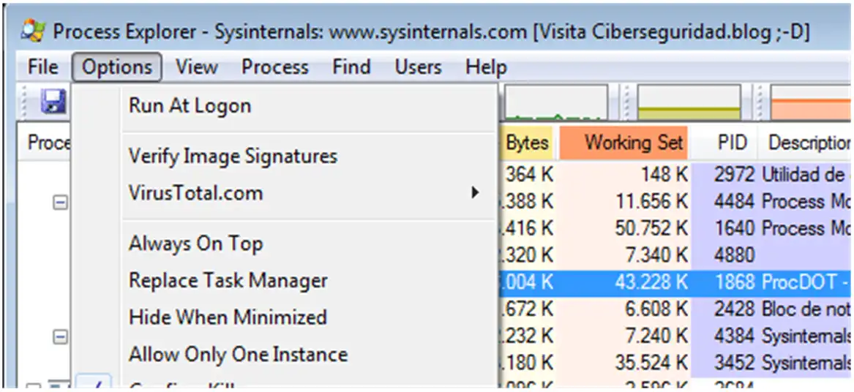The image size is (854, 392).
Task: Click PID 3452 cell
Action: pos(734,363)
